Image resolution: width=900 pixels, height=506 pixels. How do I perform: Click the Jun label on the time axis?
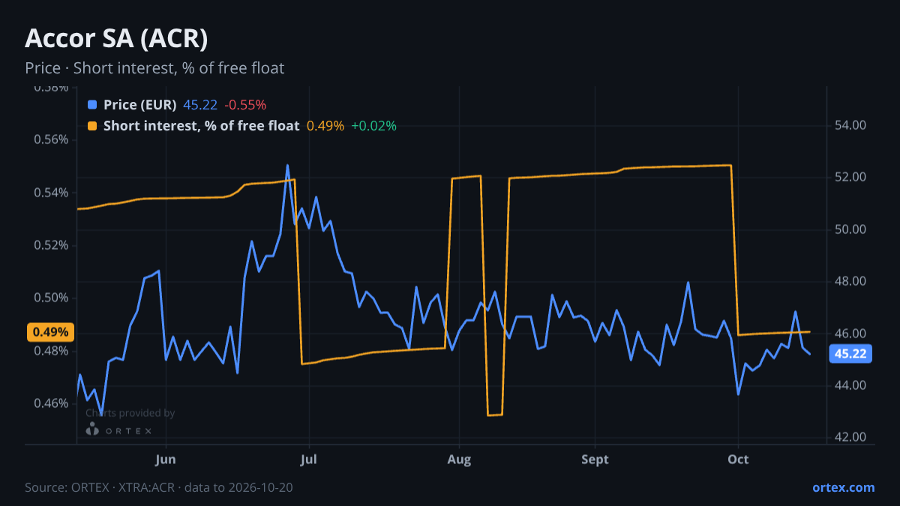point(166,459)
